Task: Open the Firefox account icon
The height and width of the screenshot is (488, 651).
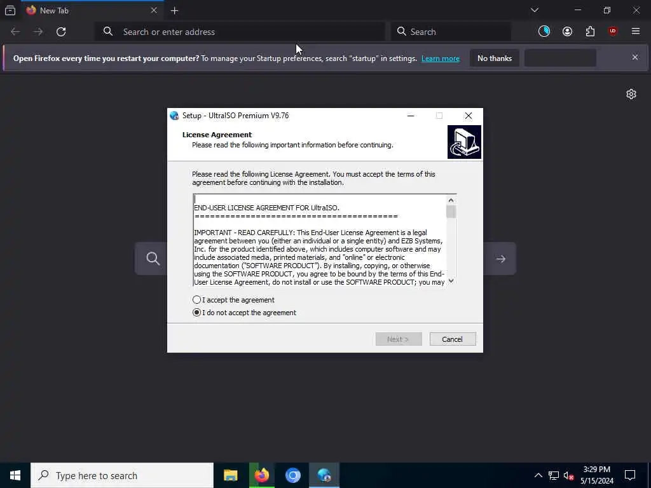Action: 567,31
